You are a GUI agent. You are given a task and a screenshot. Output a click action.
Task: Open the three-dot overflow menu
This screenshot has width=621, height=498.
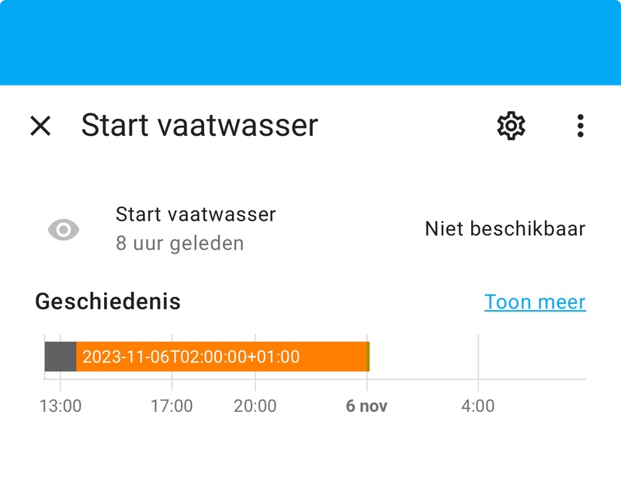[x=580, y=126]
